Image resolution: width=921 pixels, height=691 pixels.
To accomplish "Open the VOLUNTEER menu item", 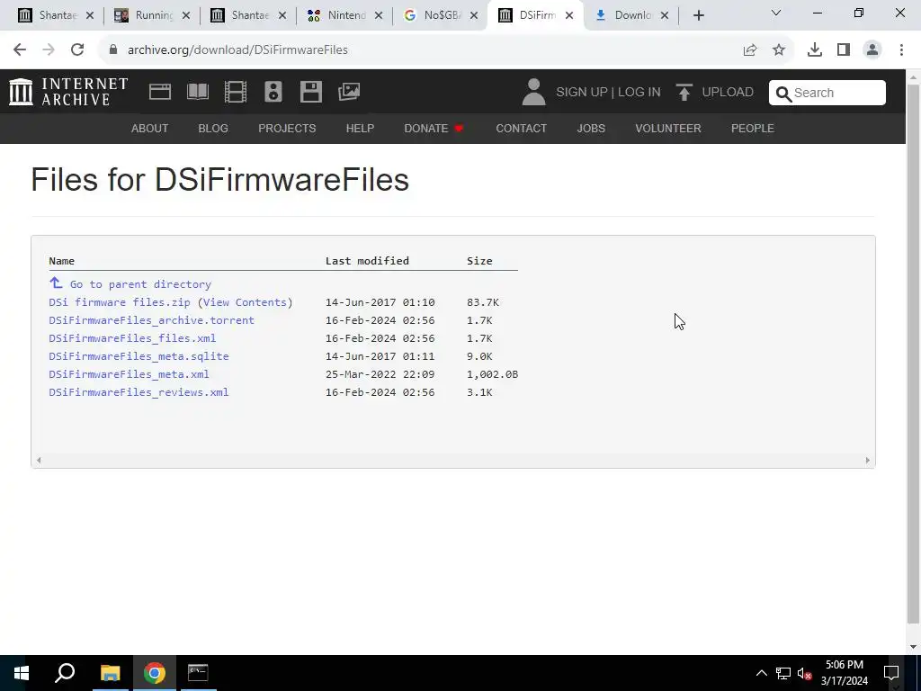I will point(668,128).
